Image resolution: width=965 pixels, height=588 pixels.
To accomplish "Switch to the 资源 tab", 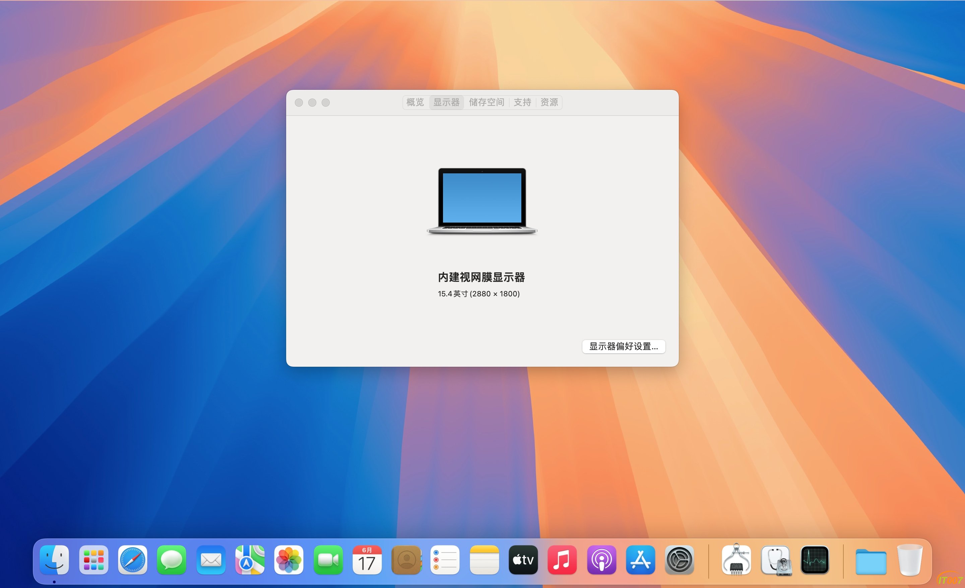I will pos(549,102).
